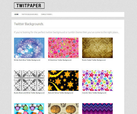The height and width of the screenshot is (114, 137).
Task: Select the colorful starfish pattern thumbnail
Action: click(x=97, y=80)
